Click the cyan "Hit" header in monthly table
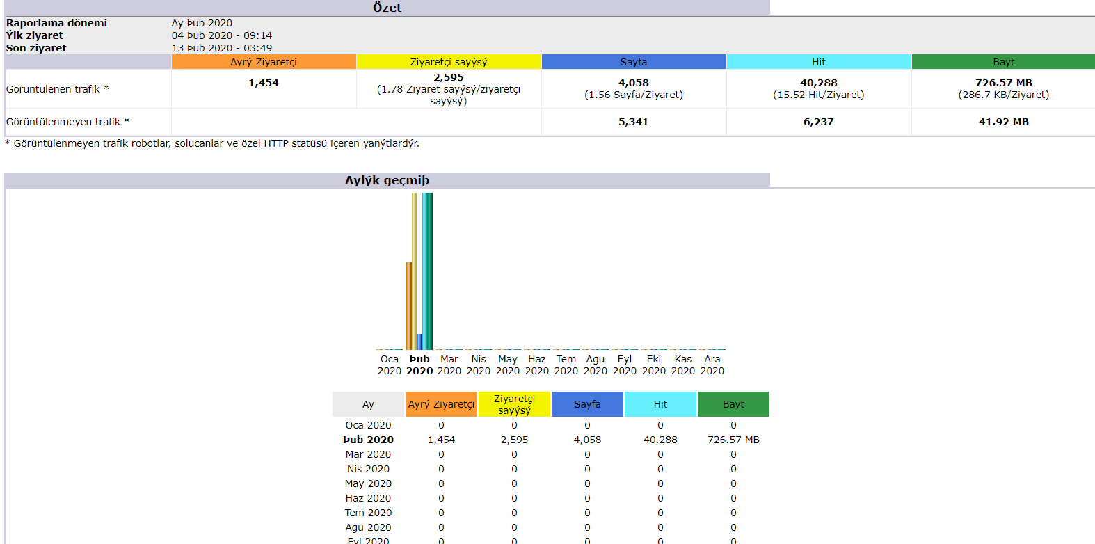This screenshot has width=1095, height=544. [660, 404]
